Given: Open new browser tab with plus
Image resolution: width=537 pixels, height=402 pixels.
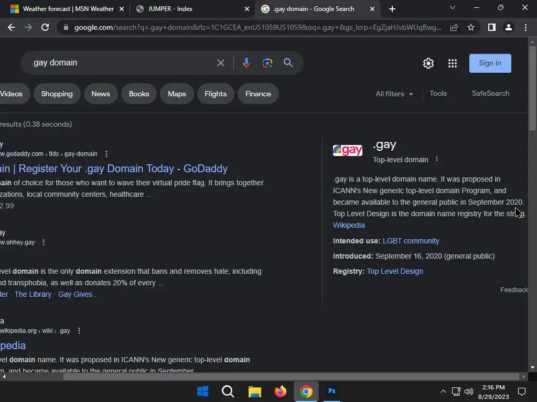Looking at the screenshot, I should (392, 9).
